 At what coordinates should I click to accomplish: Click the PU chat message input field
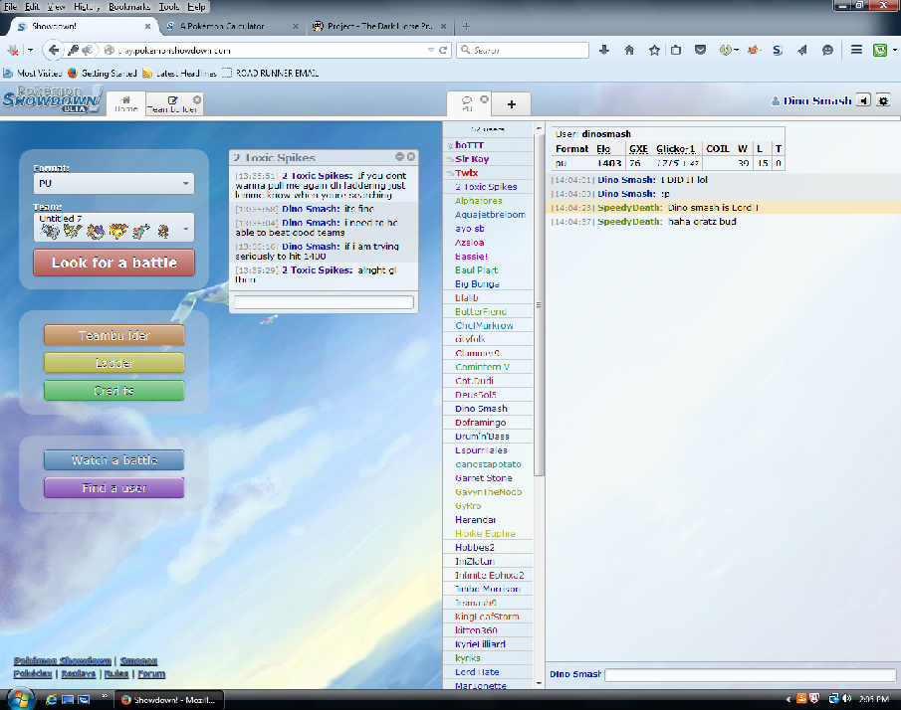click(x=750, y=674)
